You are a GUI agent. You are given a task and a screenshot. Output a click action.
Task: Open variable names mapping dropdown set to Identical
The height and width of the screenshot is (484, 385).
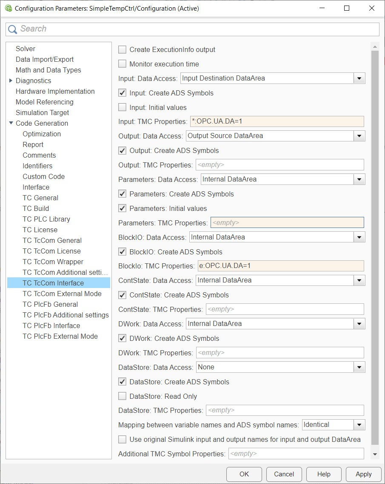click(334, 425)
